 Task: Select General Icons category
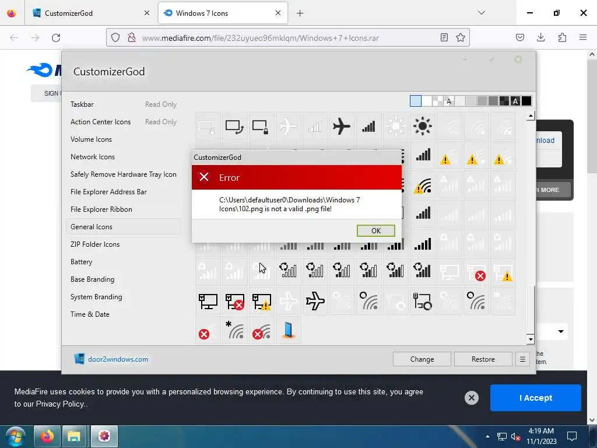[124, 227]
